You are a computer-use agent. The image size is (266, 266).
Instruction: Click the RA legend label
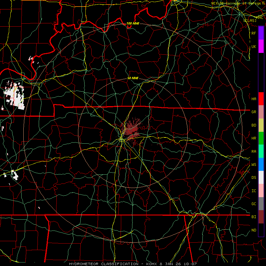click(x=254, y=152)
